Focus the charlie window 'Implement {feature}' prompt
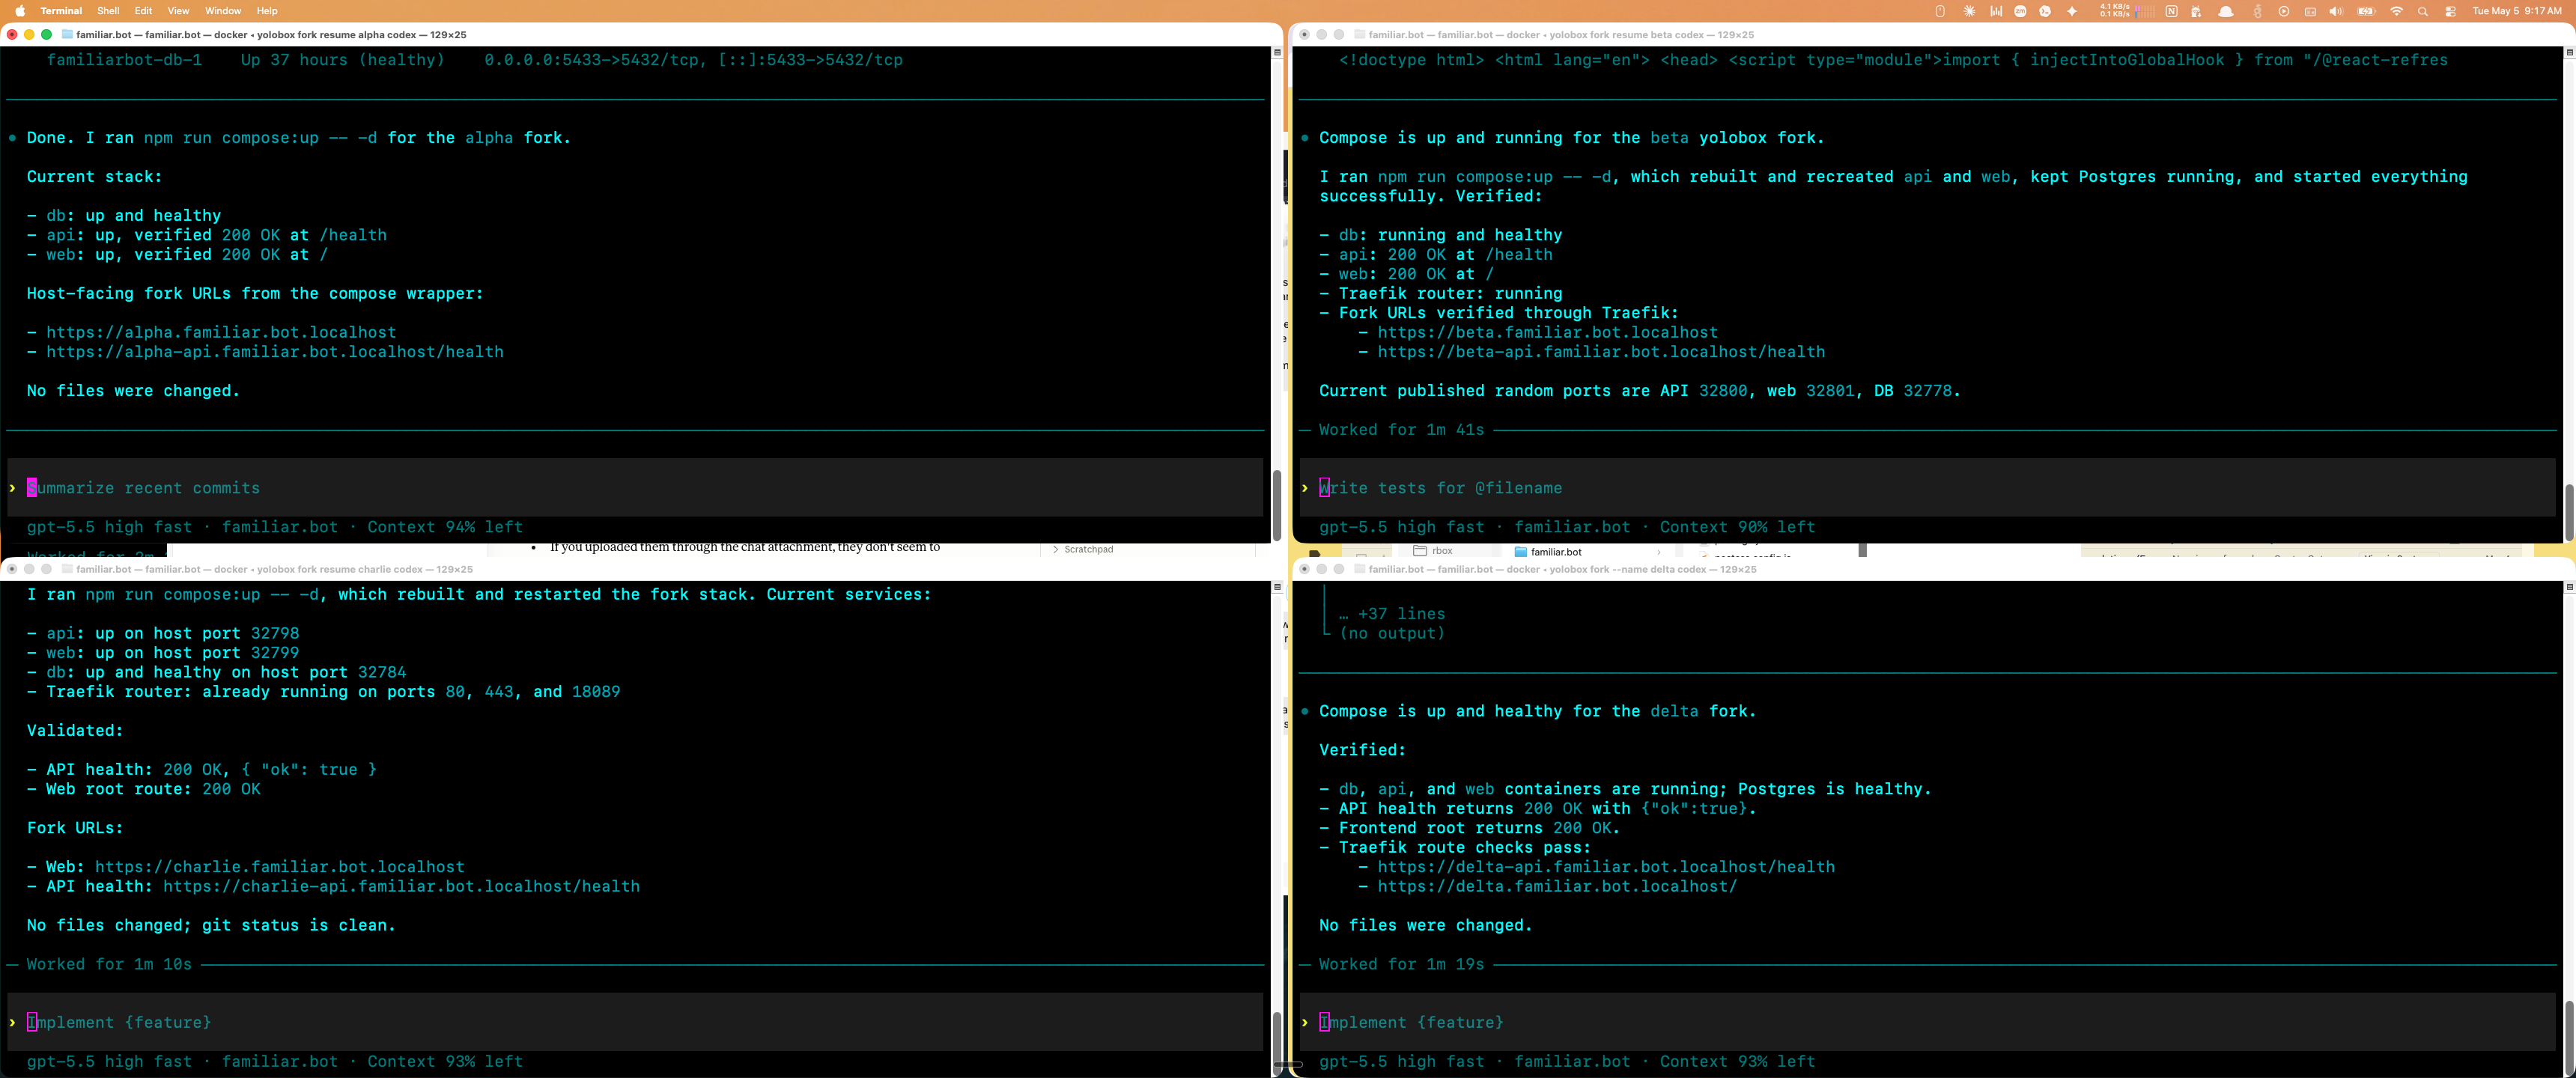Image resolution: width=2576 pixels, height=1078 pixels. 635,1022
